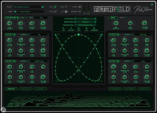Click the Main Pan knob
The image size is (157, 113).
tap(130, 23)
